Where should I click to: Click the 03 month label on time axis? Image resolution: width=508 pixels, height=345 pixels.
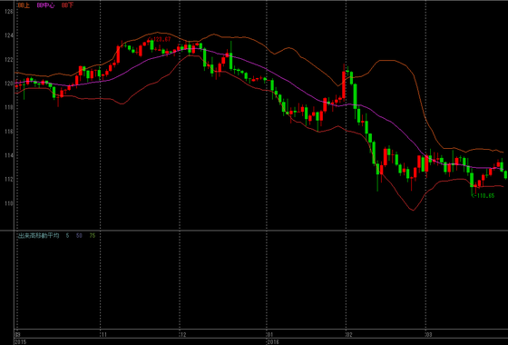[429, 334]
